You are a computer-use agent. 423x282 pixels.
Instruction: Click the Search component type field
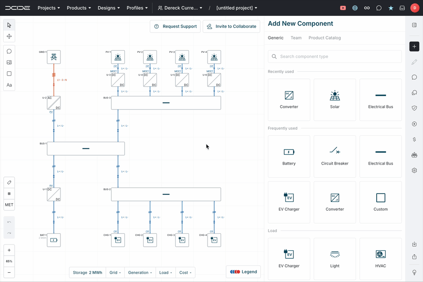click(x=335, y=56)
